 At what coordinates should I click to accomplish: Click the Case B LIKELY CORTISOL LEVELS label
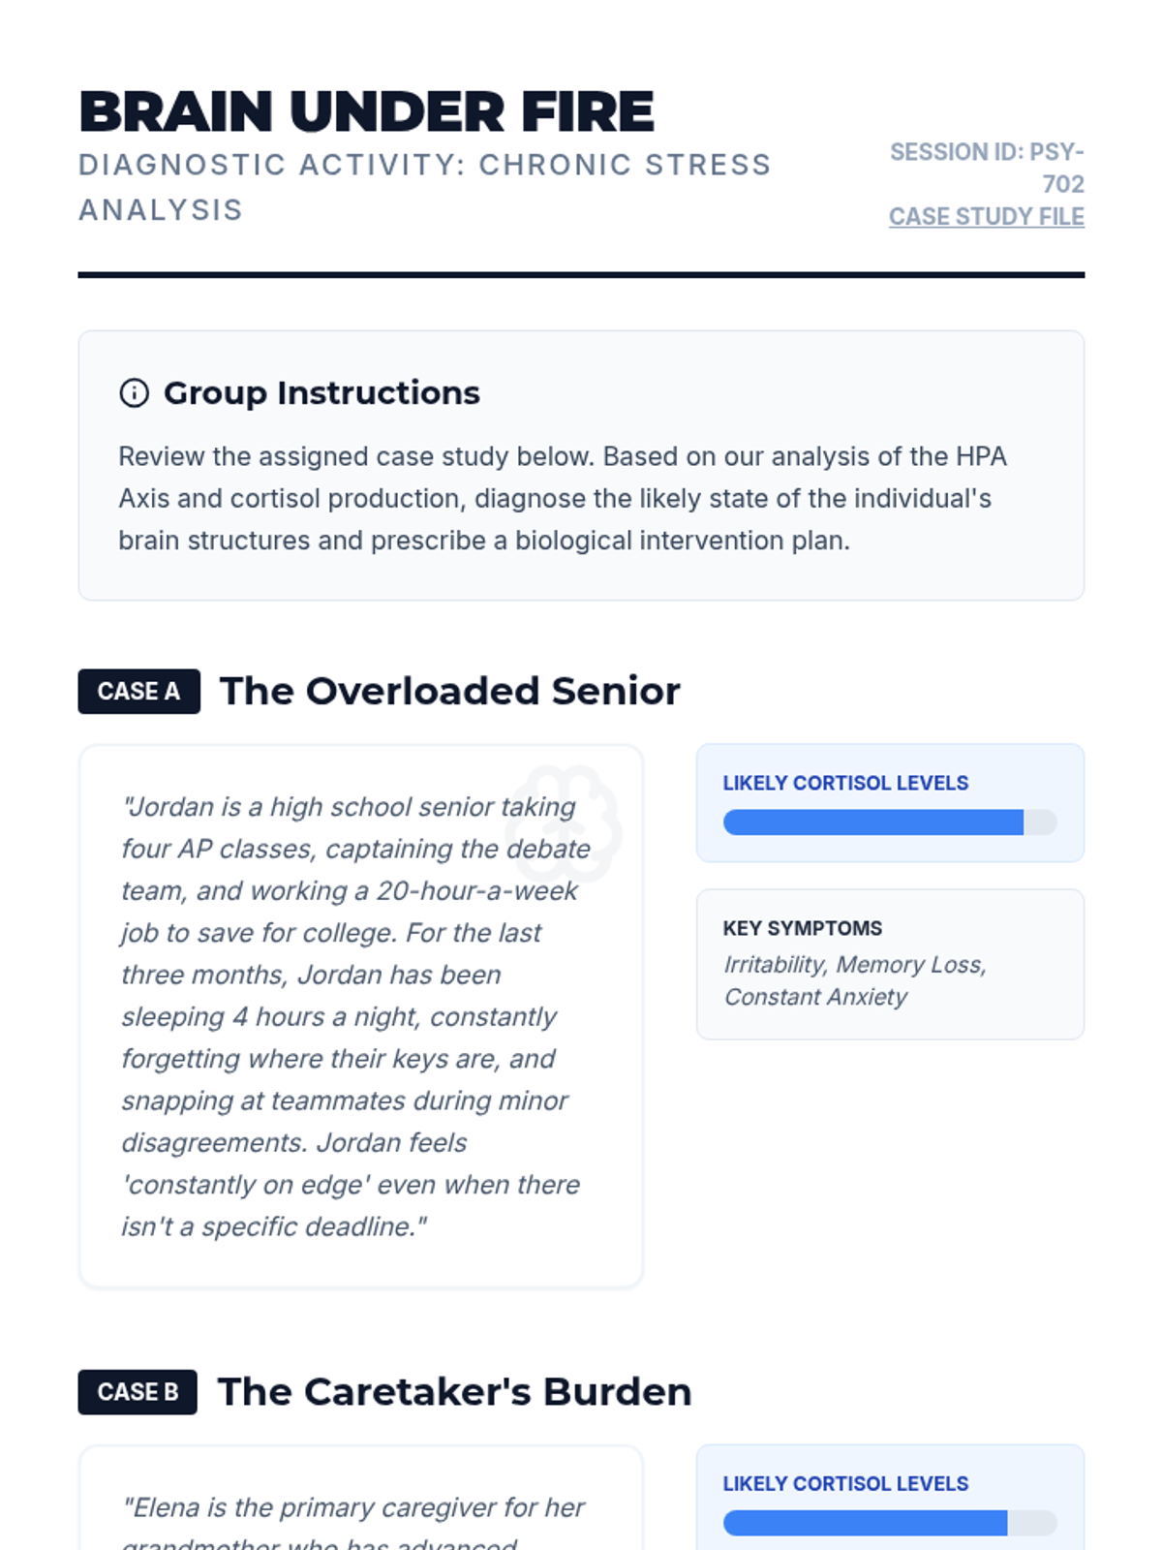844,1483
